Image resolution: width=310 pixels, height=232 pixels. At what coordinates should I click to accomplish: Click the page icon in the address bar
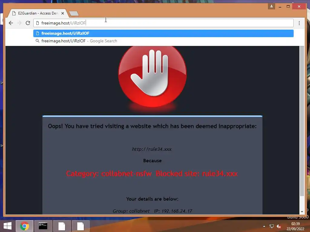tap(38, 23)
